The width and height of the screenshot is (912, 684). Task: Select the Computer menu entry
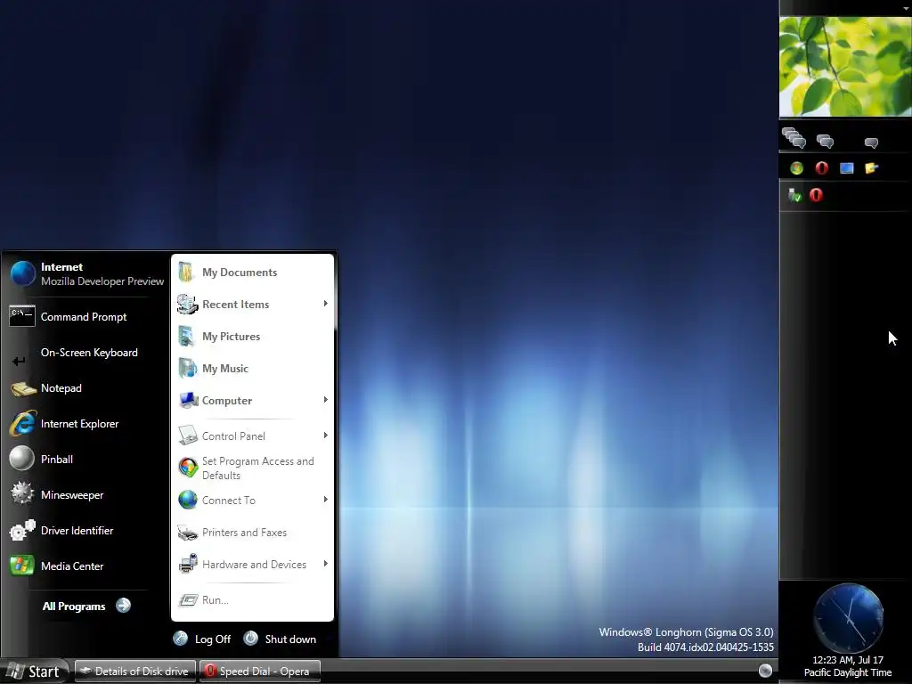[x=252, y=400]
